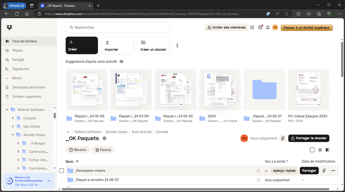Click Aperçu rapide for _Declaration impots

click(x=284, y=170)
